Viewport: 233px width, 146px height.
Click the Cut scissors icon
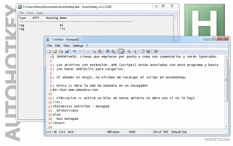tap(88, 51)
